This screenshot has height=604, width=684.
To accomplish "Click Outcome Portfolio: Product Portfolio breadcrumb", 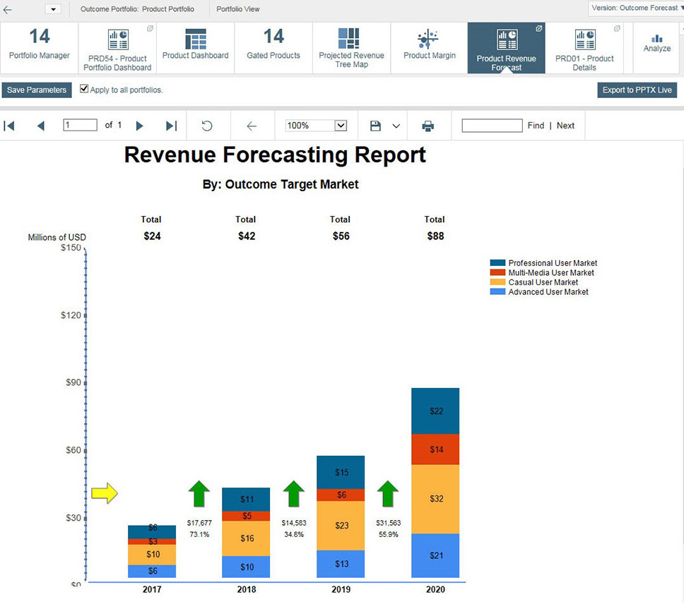I will [x=137, y=9].
